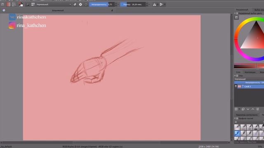Screen dimensions: 264x148
Task: Click the layer opacity slider
Action: pos(249,83)
